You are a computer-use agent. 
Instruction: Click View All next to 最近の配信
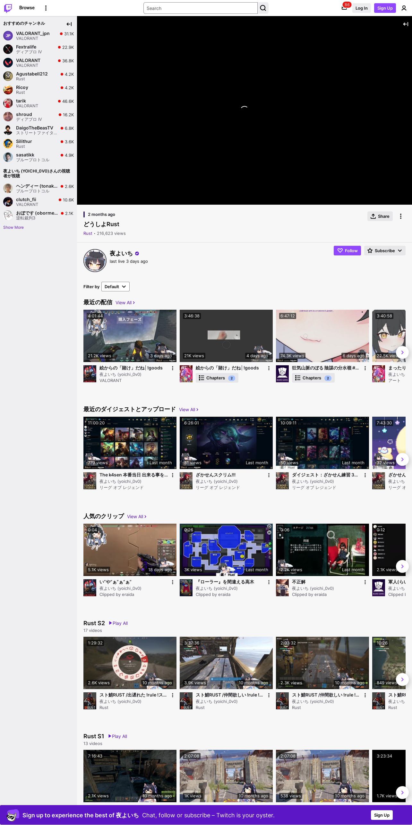point(125,303)
